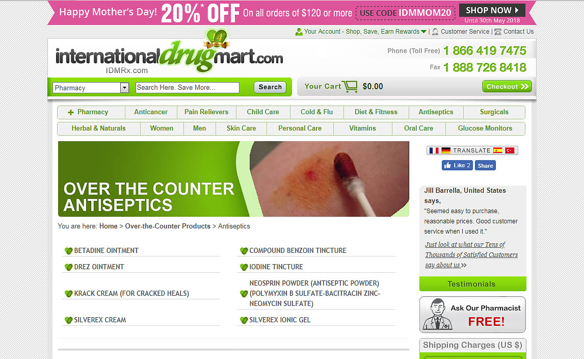Click the green Checkout button
This screenshot has width=584, height=359.
click(x=507, y=87)
